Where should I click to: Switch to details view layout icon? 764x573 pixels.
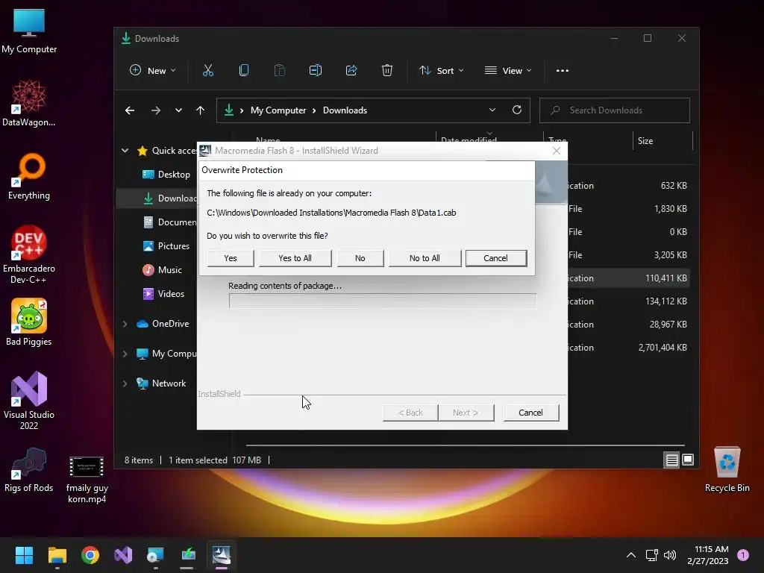click(x=672, y=460)
